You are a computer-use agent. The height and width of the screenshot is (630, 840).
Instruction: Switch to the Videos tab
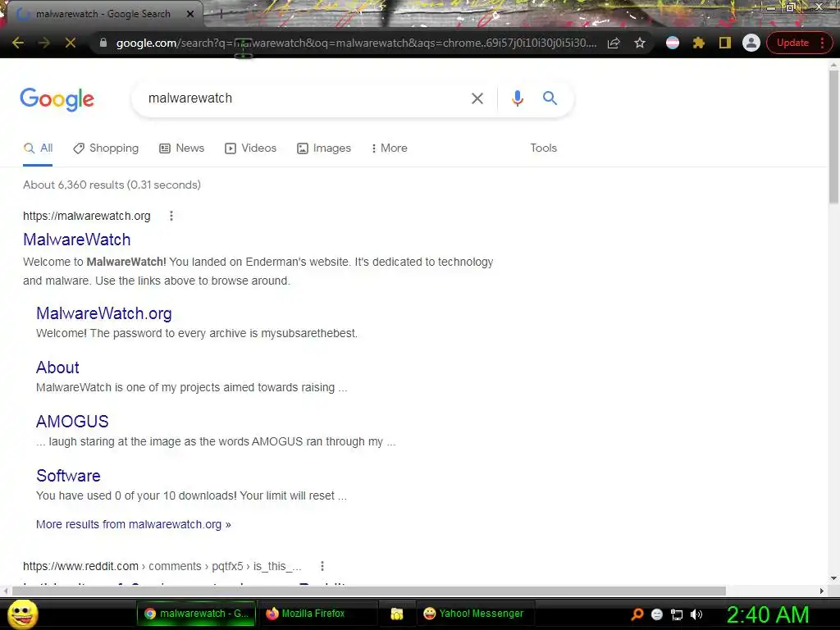click(251, 148)
